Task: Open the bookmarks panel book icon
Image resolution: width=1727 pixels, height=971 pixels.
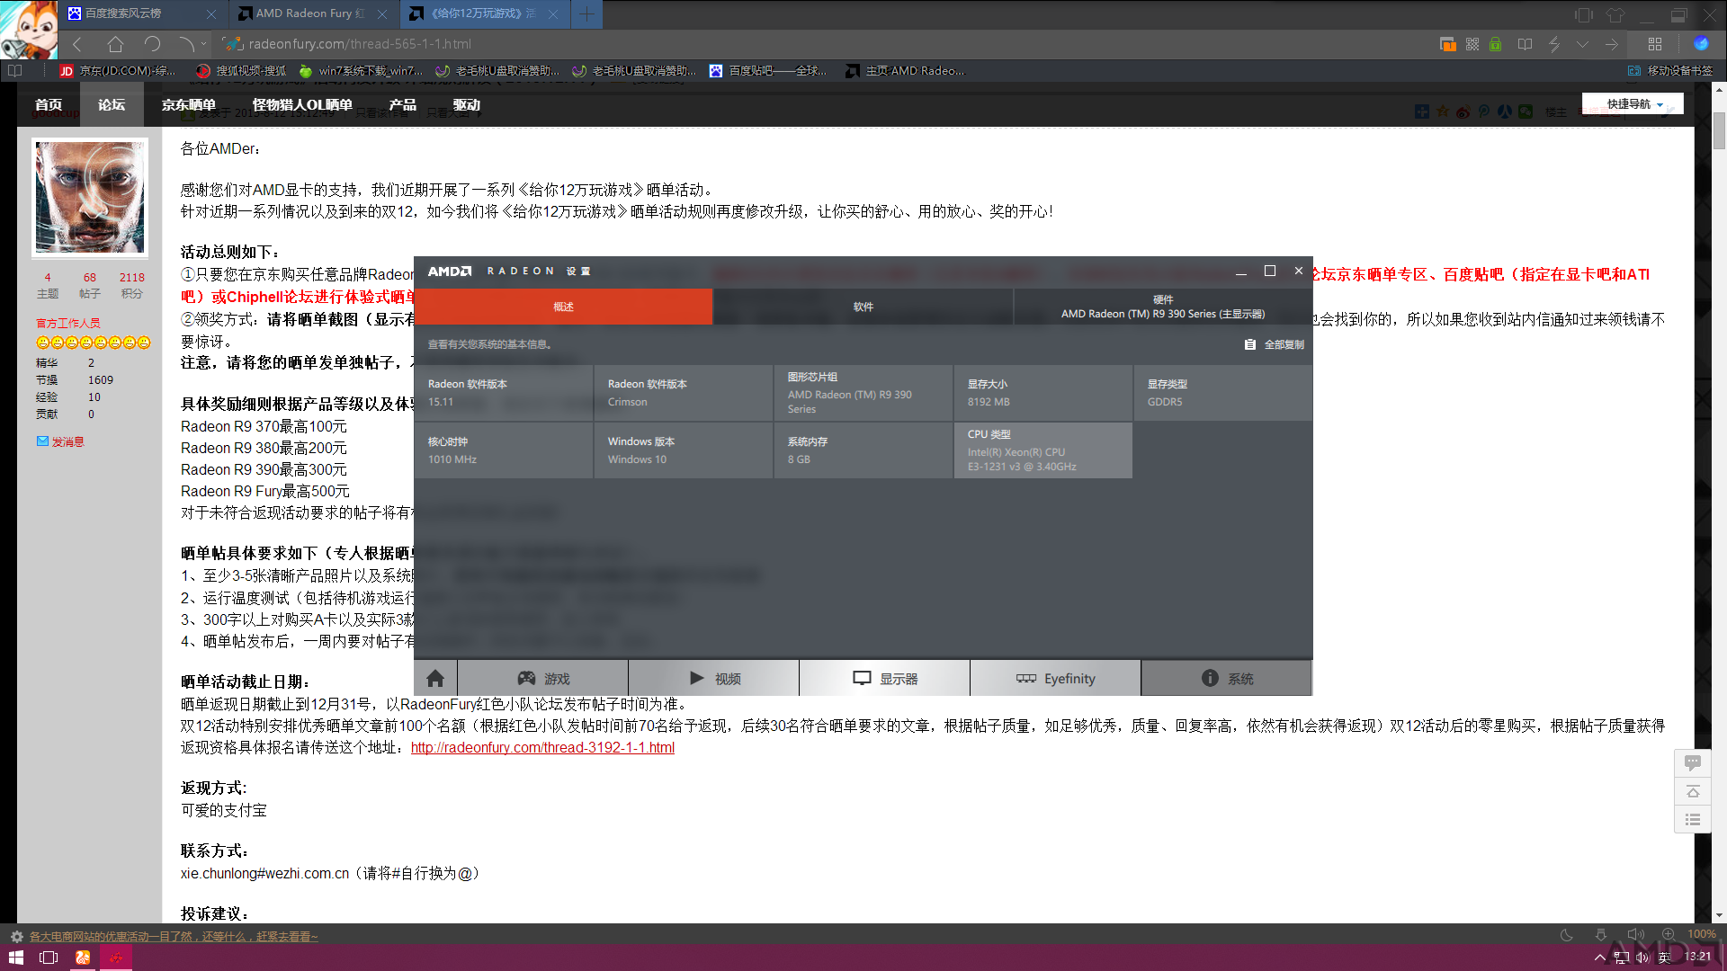Action: (x=14, y=70)
